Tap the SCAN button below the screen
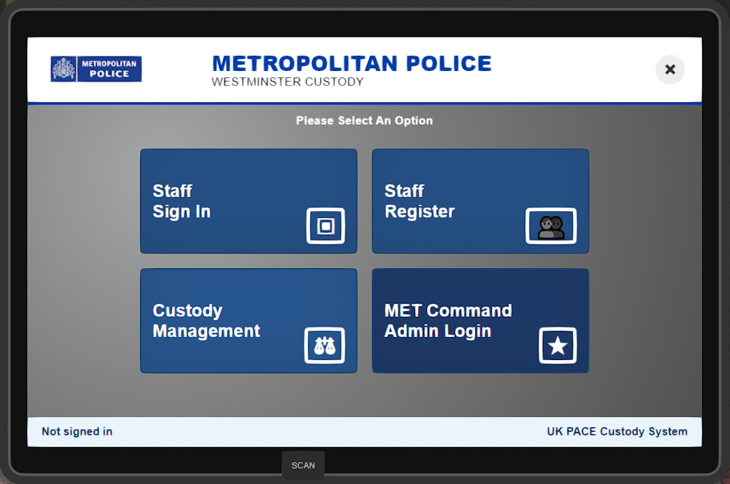 303,465
